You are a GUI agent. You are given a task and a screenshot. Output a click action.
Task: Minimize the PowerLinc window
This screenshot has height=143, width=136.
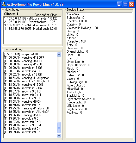pyautogui.click(x=119, y=4)
